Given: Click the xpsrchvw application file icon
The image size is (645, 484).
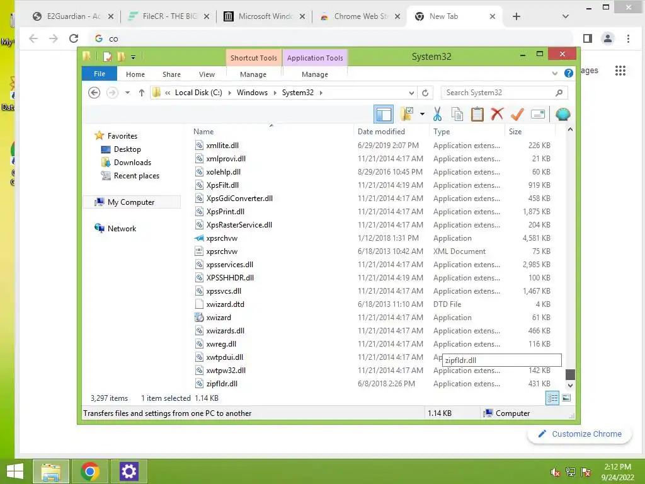Looking at the screenshot, I should point(199,238).
